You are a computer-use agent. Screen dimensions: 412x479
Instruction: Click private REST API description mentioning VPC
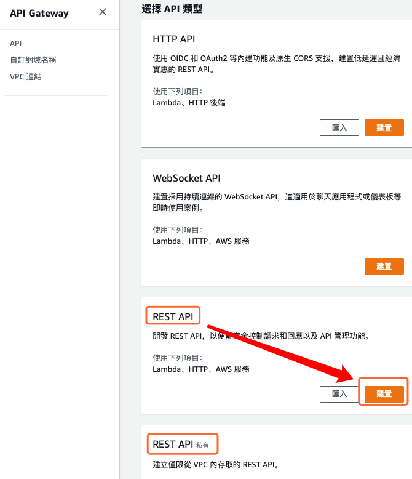click(216, 465)
